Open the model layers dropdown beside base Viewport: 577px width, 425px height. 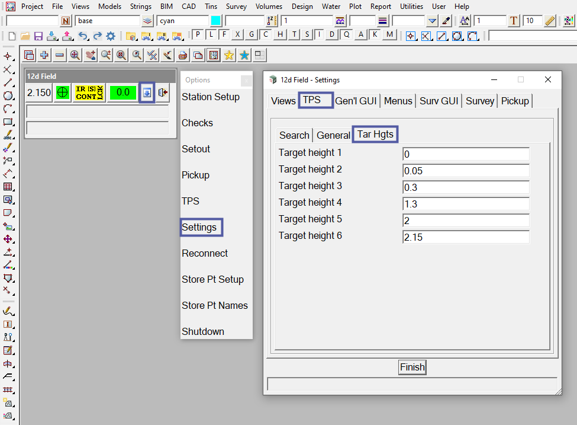147,21
